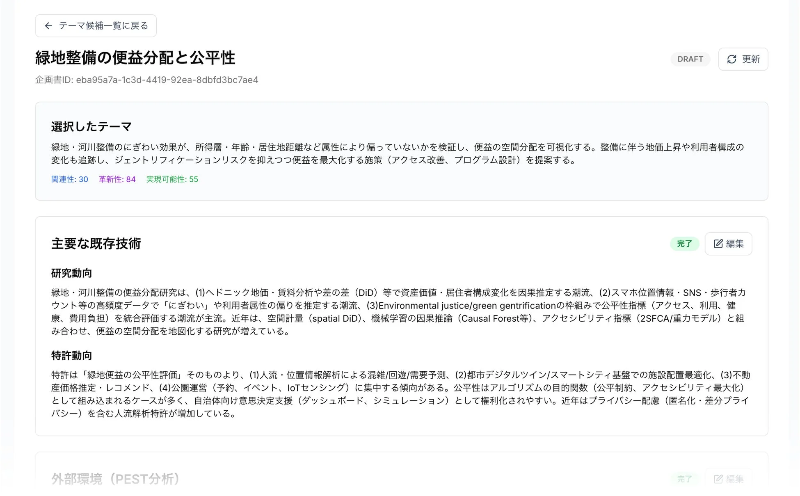
Task: Select the 企画書ID text below the title
Action: (147, 80)
